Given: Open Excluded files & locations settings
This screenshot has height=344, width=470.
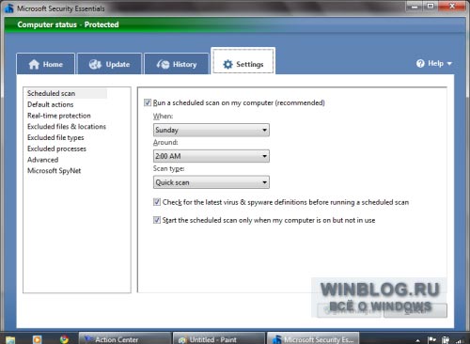Looking at the screenshot, I should (x=67, y=127).
